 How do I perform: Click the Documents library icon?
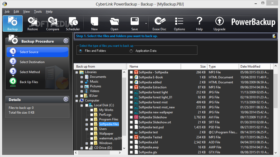(x=87, y=77)
